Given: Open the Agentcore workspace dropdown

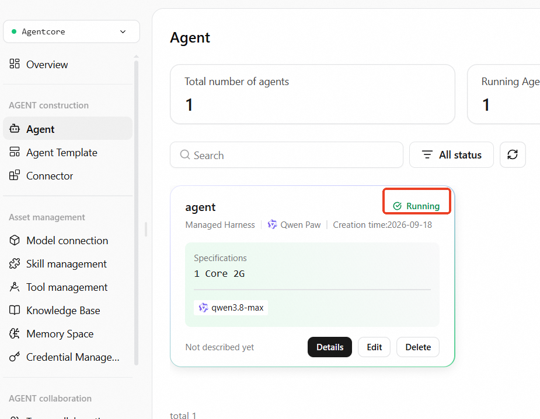Looking at the screenshot, I should [x=72, y=31].
